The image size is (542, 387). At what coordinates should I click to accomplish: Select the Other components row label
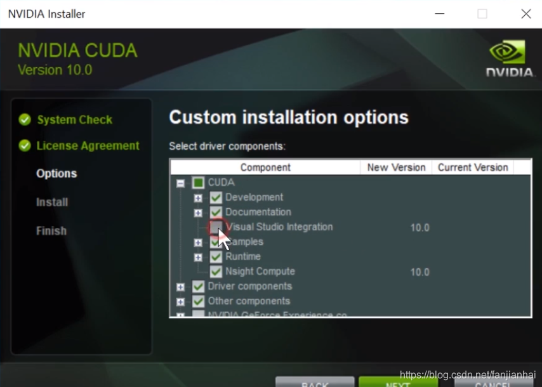[249, 301]
